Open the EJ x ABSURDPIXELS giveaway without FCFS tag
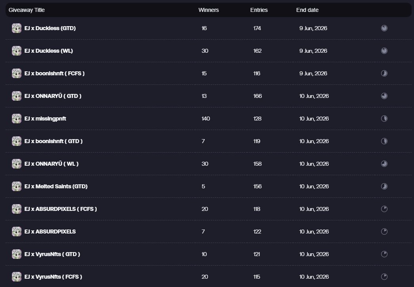 pos(50,232)
